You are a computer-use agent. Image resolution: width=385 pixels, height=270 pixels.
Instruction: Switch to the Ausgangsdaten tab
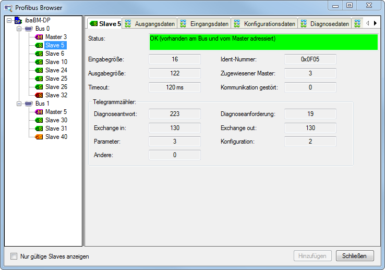point(150,23)
